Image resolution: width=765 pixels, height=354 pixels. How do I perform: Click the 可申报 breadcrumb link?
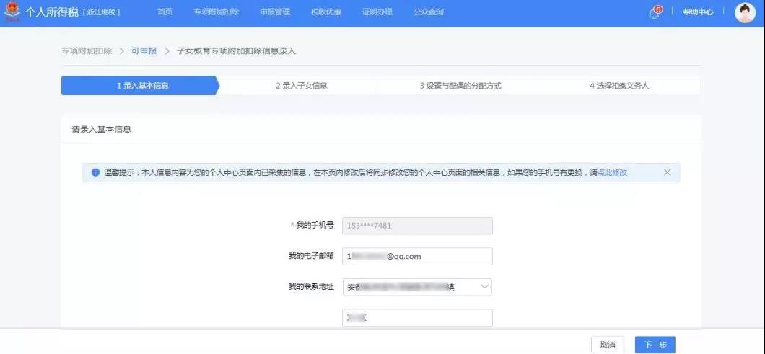tap(144, 51)
